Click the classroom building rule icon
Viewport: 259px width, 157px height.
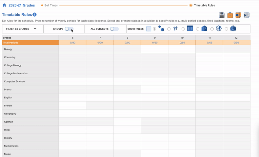[x=204, y=28]
